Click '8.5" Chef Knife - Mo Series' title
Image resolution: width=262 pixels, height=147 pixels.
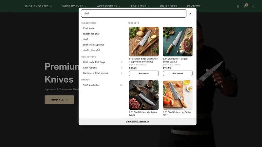143,114
